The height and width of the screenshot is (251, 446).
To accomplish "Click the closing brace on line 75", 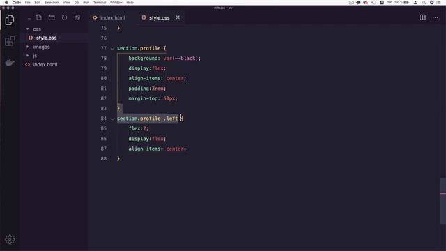I will click(118, 28).
